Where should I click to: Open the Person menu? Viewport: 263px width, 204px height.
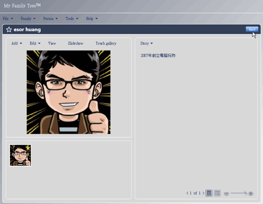click(x=50, y=18)
